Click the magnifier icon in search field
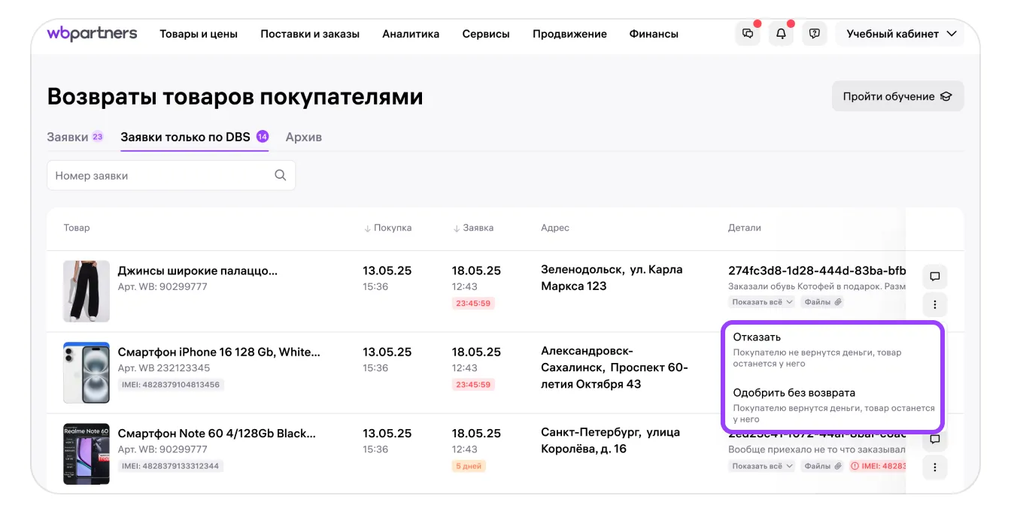 281,175
